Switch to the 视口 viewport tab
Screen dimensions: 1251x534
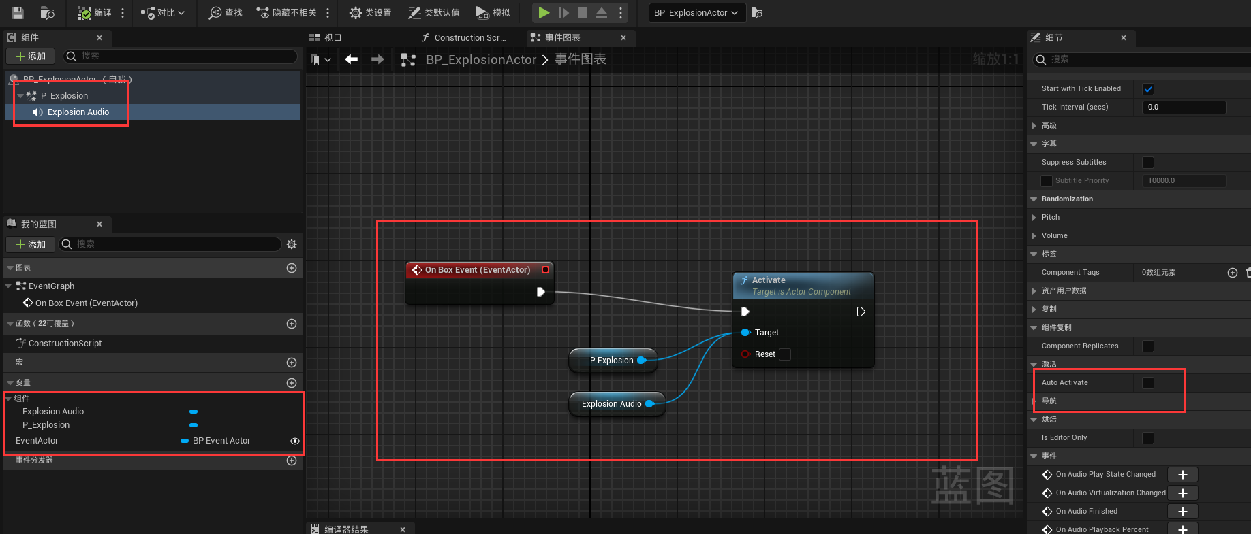point(326,38)
